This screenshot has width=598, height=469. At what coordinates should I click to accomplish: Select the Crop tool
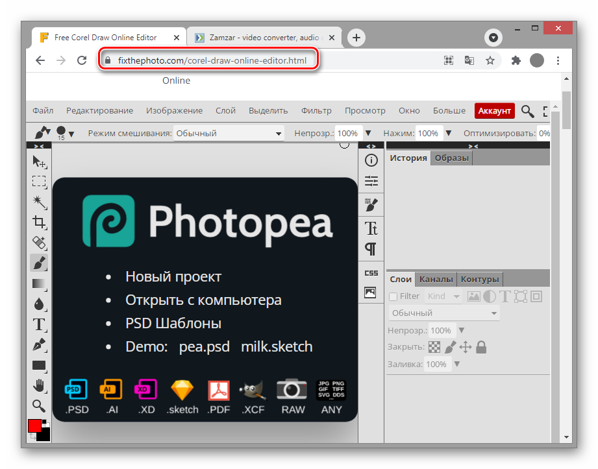pos(39,222)
